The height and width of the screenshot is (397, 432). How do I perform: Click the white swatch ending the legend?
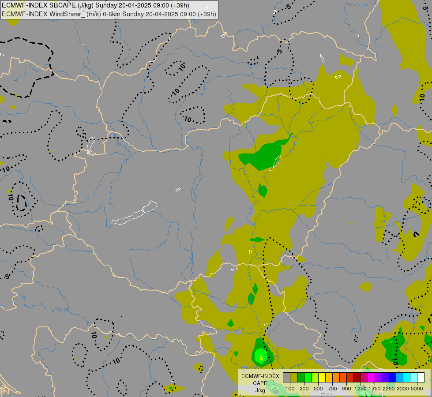(421, 377)
